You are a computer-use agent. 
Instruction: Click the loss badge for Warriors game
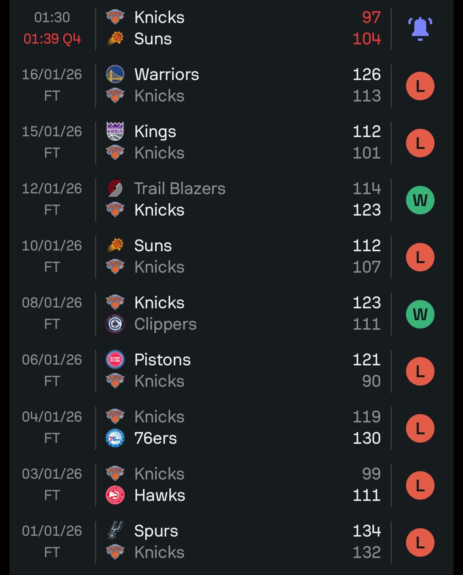[x=420, y=86]
